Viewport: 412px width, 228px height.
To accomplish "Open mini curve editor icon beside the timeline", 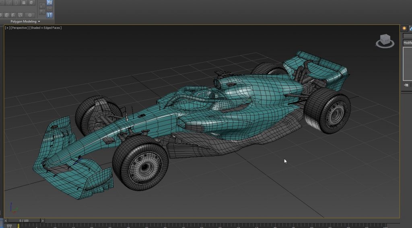I will (9, 226).
